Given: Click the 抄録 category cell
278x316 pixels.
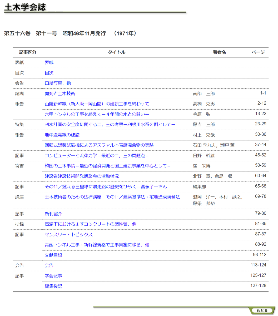Looking at the screenshot, I should tap(19, 224).
